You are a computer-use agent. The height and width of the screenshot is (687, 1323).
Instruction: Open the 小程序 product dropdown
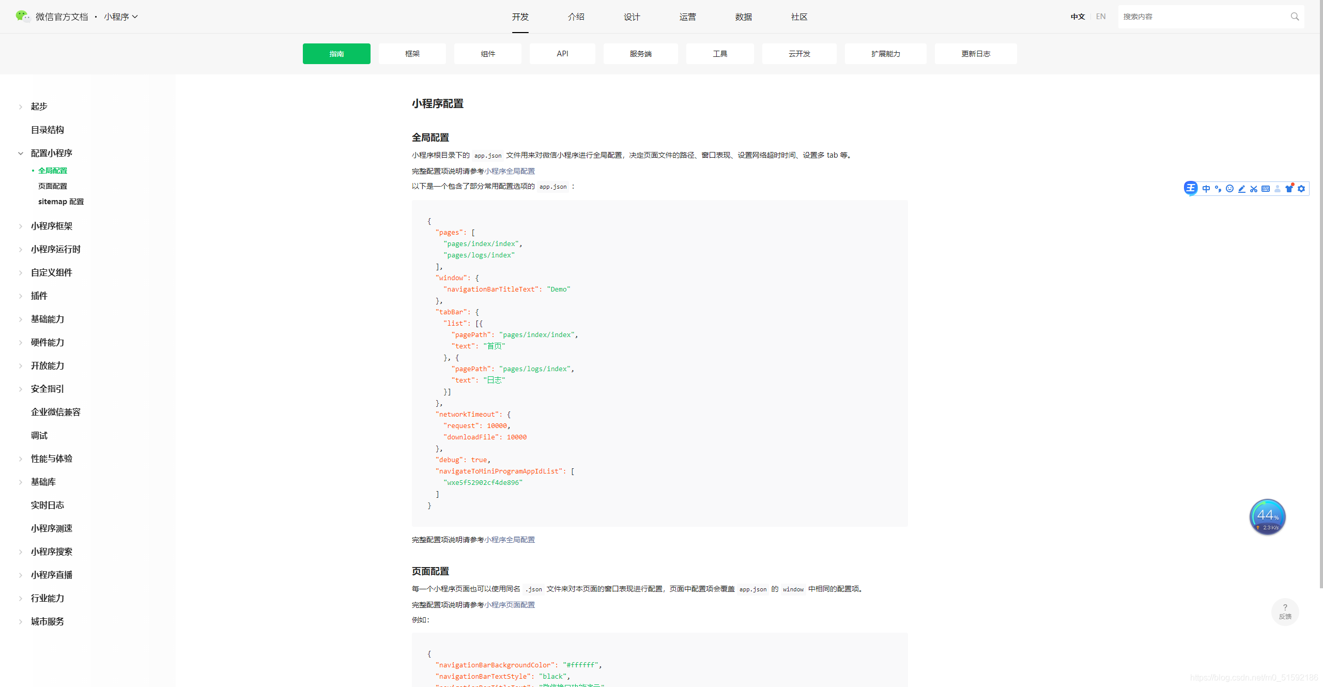[x=121, y=17]
